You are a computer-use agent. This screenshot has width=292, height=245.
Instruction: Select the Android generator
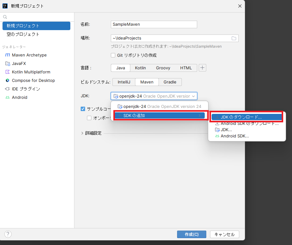click(x=36, y=97)
